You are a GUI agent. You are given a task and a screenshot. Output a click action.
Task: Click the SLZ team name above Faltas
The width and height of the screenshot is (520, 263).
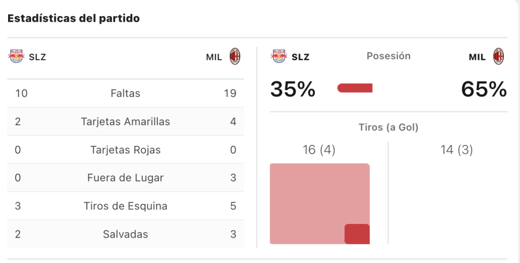(x=38, y=57)
